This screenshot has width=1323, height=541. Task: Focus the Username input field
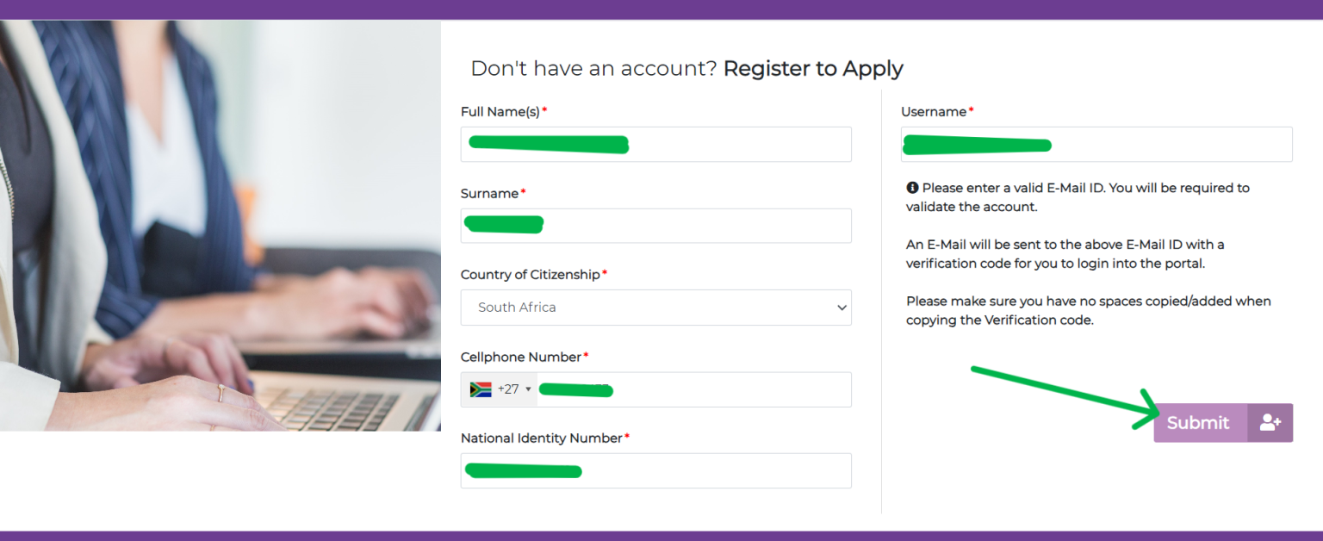1096,144
